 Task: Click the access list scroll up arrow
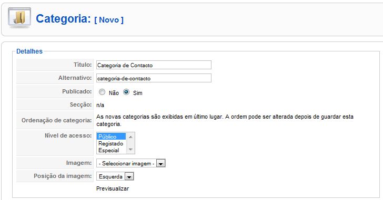130,137
